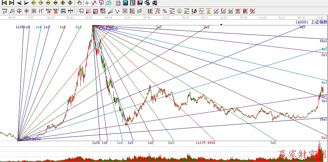Open the calendar date icon
This screenshot has height=162, width=328.
click(118, 3)
